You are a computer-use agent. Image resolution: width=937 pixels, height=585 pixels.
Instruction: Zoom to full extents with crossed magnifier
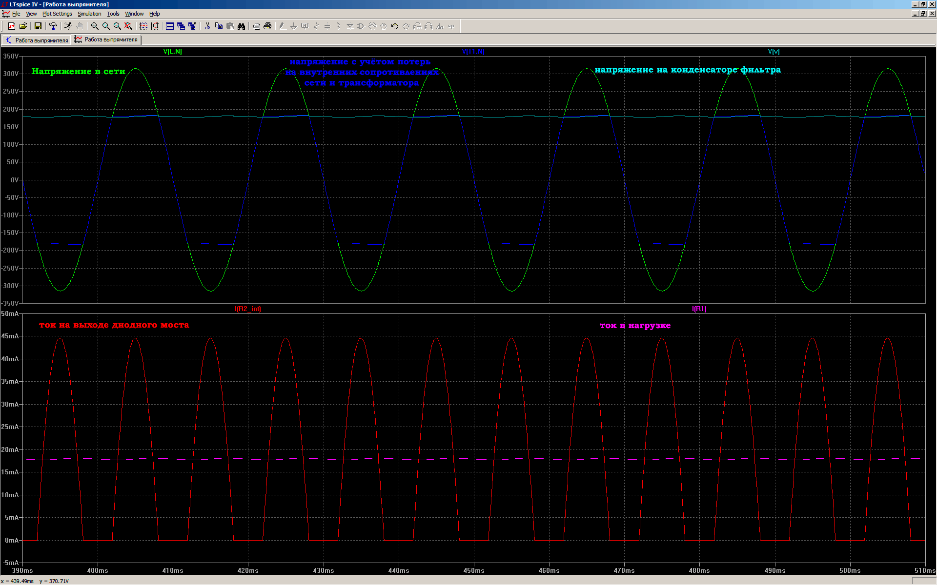(x=128, y=26)
